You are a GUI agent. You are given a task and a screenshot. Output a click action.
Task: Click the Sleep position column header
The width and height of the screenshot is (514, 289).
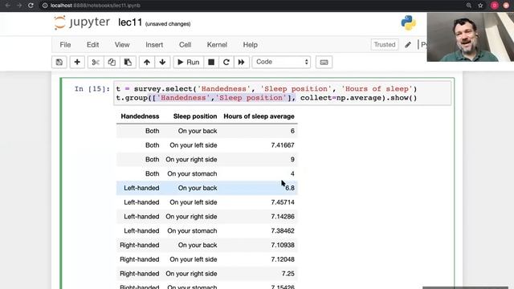pyautogui.click(x=195, y=116)
